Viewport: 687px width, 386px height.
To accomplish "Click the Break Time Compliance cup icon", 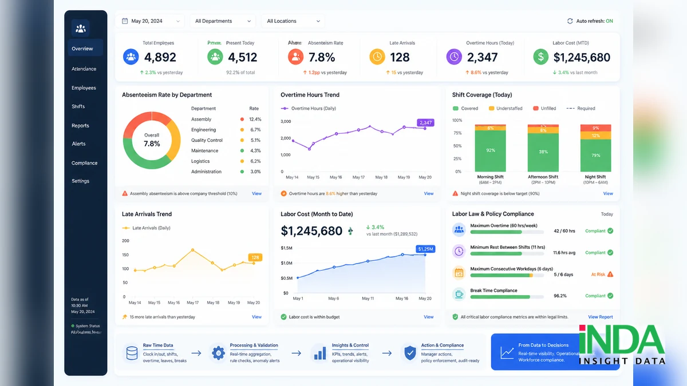I will pos(459,295).
